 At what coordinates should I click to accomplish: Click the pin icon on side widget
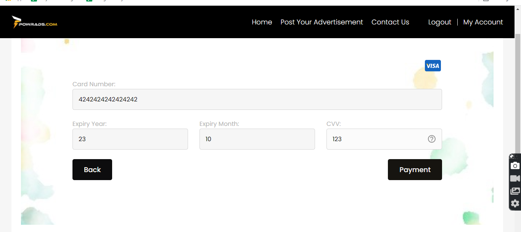(512, 156)
